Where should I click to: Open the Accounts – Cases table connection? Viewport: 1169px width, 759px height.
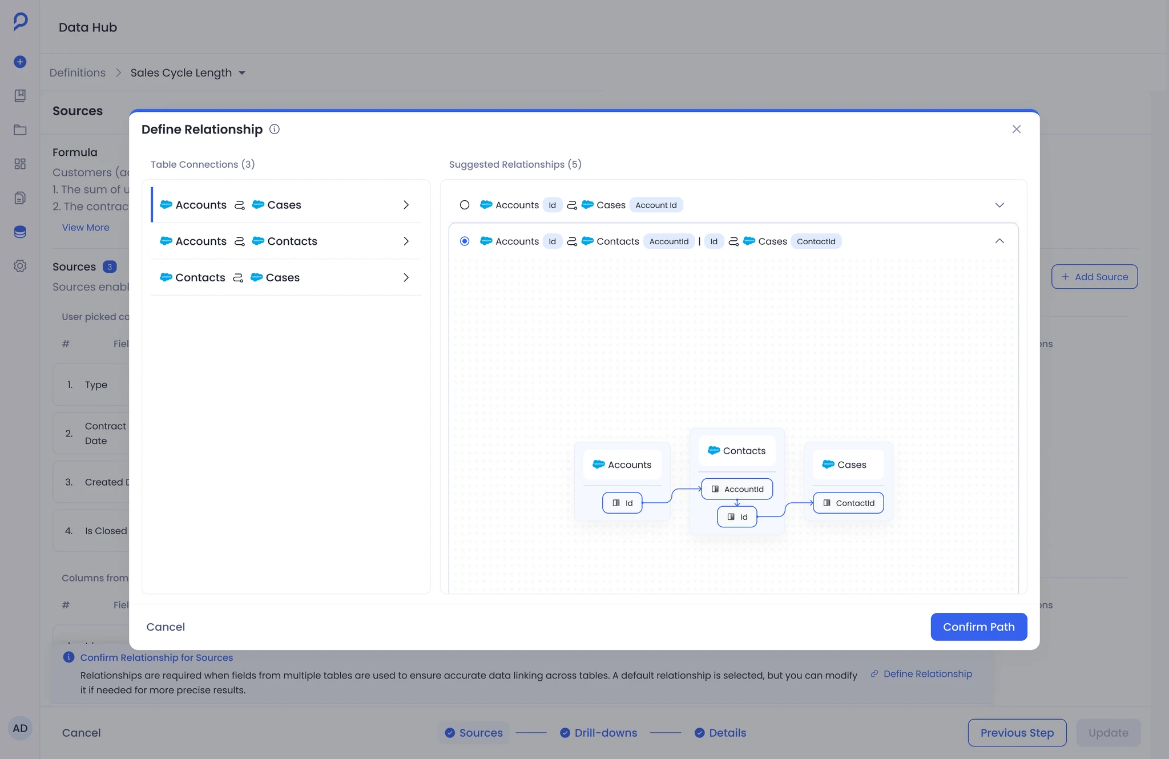coord(286,205)
